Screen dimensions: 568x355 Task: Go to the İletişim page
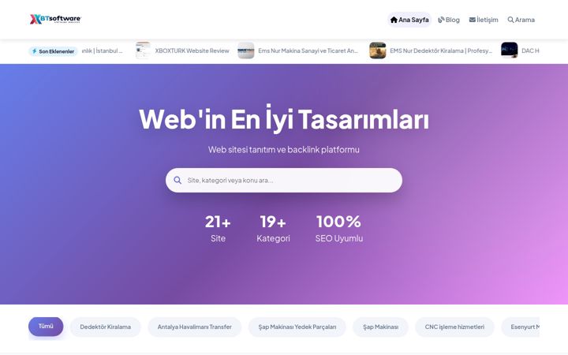tap(484, 20)
